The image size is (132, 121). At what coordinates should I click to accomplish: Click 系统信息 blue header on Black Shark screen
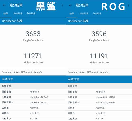tap(8, 79)
